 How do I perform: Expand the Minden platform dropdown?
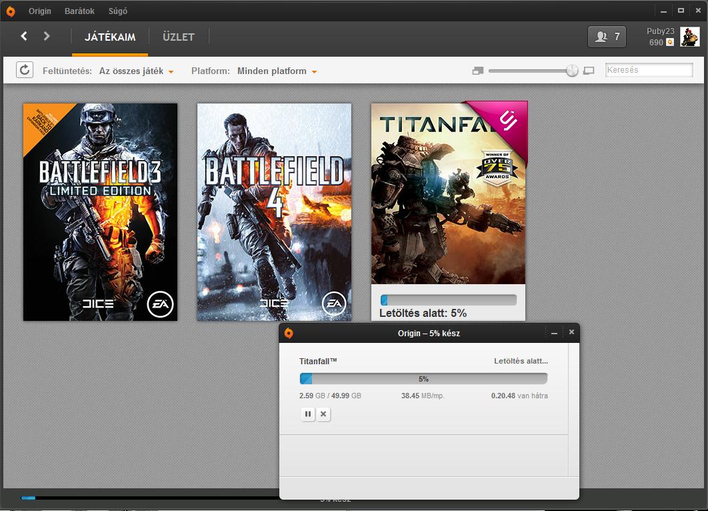(x=277, y=71)
